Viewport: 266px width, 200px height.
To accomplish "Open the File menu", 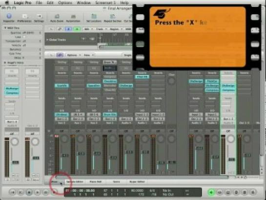I will [x=39, y=3].
